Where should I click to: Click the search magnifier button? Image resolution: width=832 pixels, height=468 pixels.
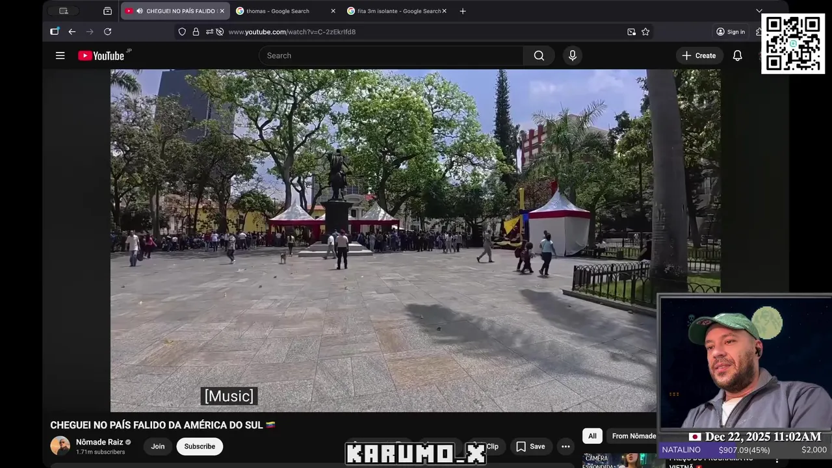[x=539, y=56]
